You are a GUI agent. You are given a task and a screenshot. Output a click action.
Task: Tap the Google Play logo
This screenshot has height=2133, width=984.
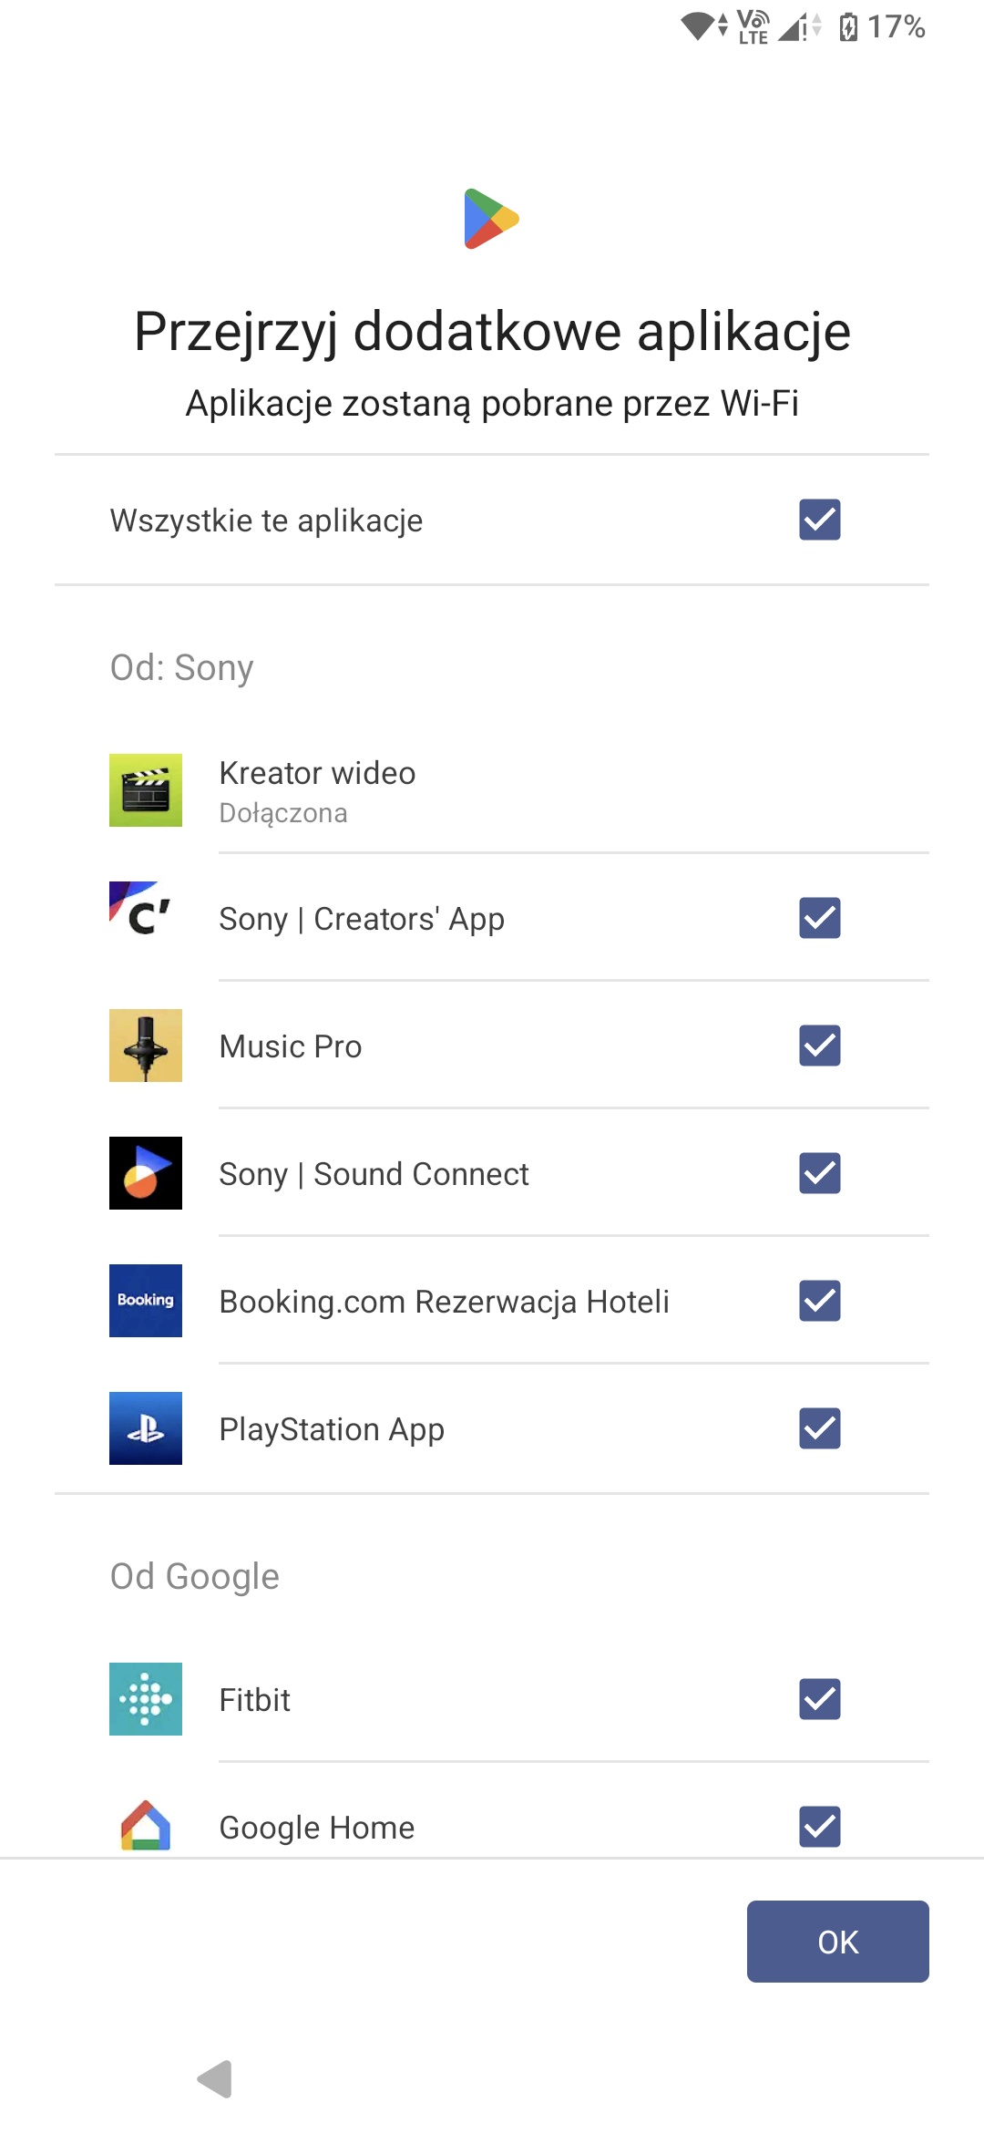point(491,219)
